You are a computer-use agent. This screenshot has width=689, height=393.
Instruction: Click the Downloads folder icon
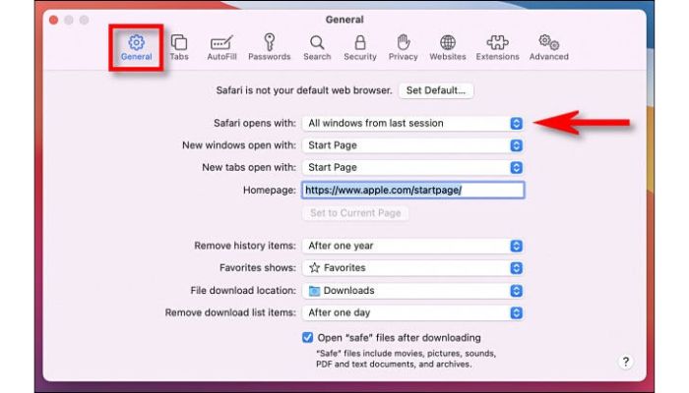[x=314, y=291]
